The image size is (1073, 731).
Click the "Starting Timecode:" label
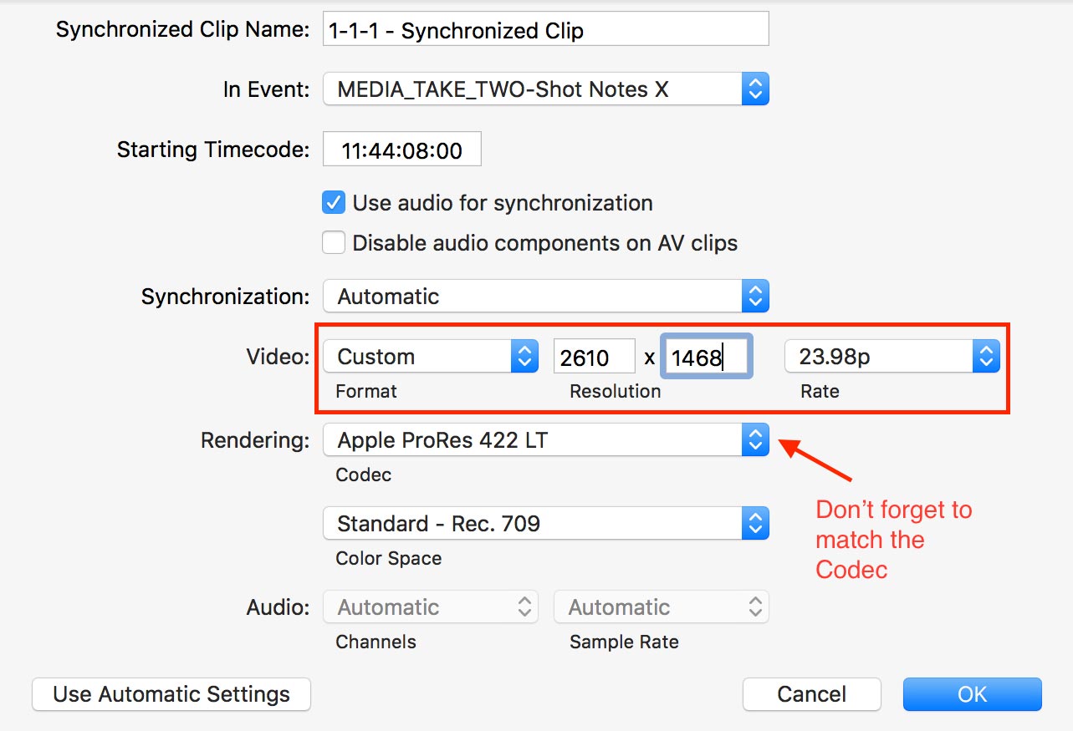click(213, 150)
